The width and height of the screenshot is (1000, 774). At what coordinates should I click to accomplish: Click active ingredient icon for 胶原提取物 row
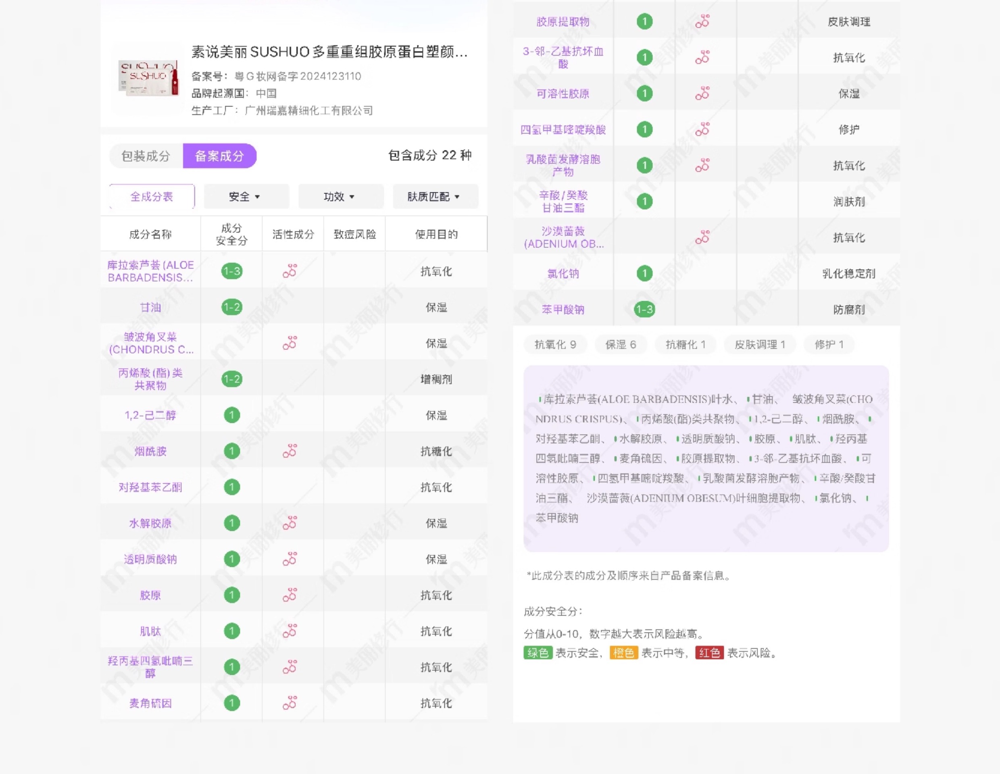702,21
